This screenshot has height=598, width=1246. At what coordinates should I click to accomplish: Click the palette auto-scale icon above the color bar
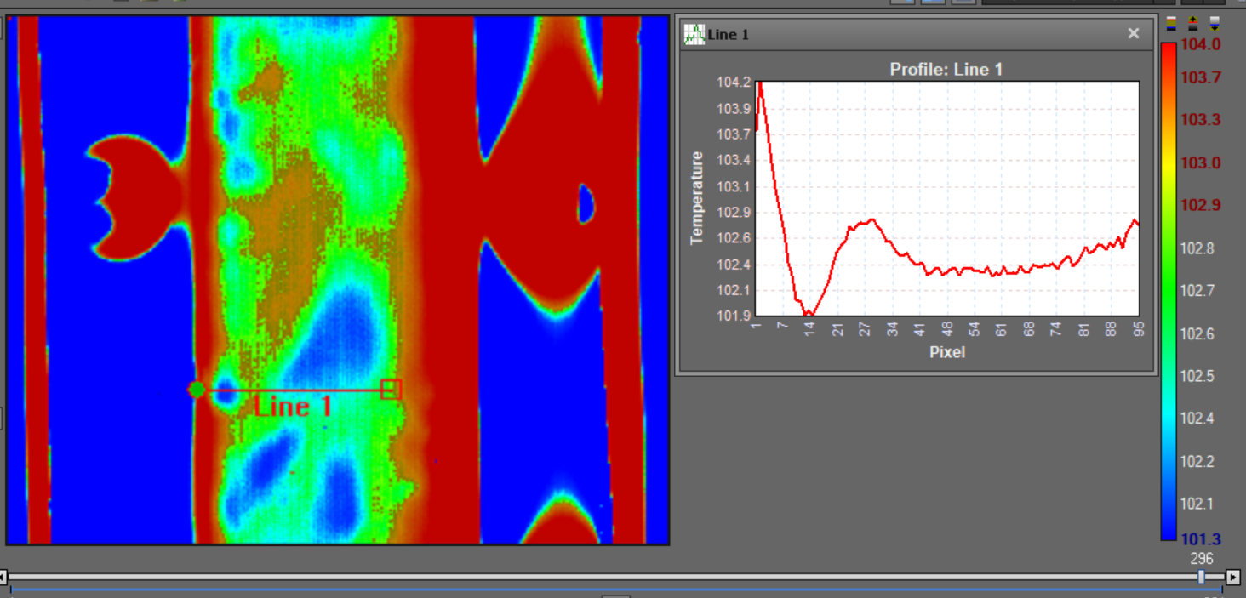[1171, 22]
